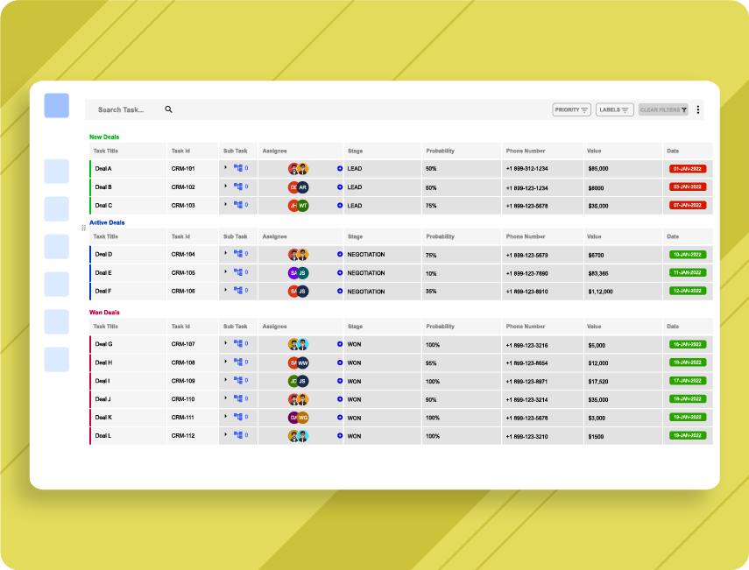
Task: Click the drag handle beside Active Deals
Action: click(x=83, y=228)
